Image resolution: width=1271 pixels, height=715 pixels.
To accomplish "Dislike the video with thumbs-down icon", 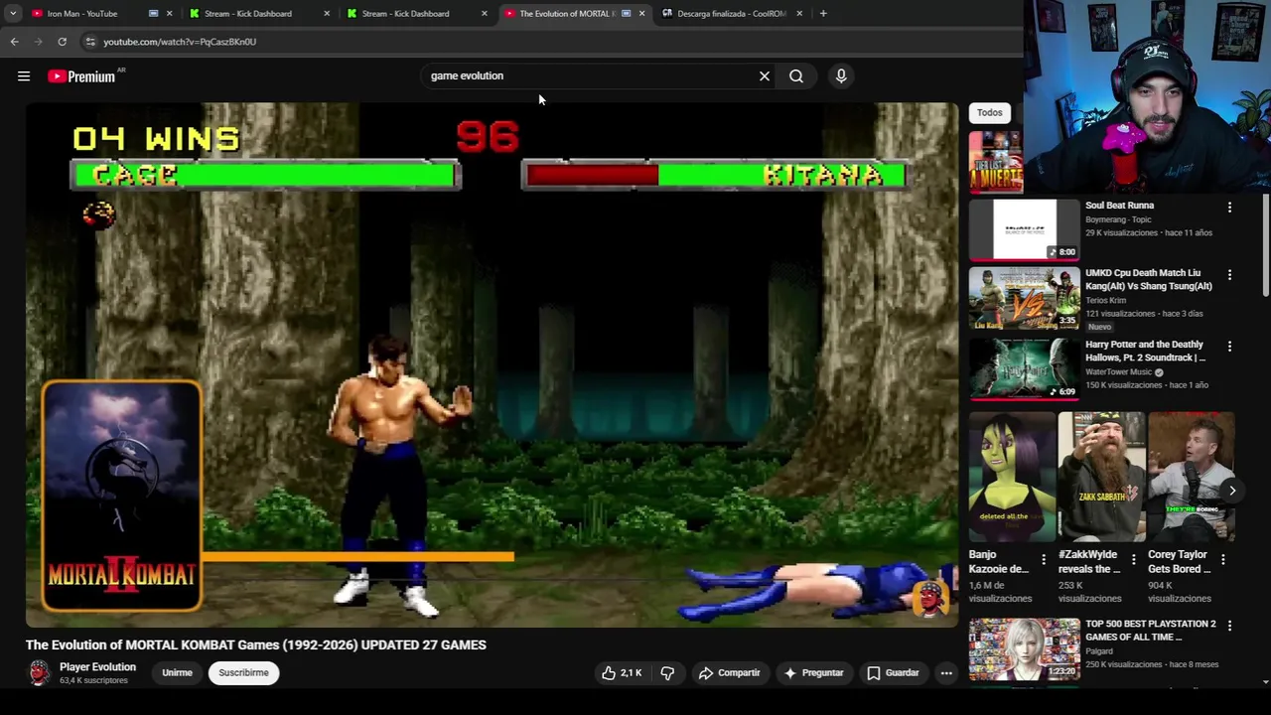I will (x=667, y=673).
